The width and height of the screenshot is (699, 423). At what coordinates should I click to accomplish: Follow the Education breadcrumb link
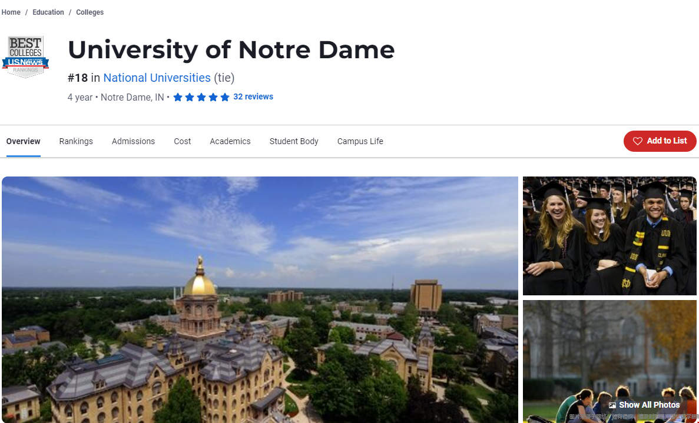48,12
